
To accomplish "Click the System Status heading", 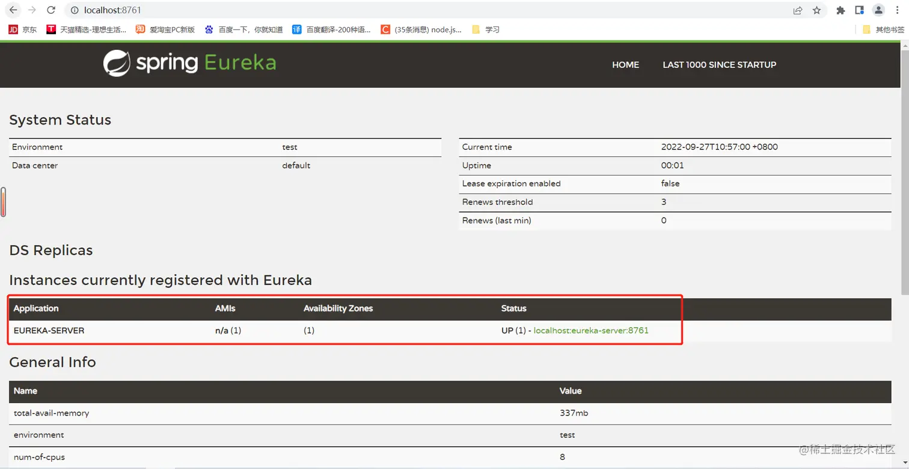I will pos(60,120).
